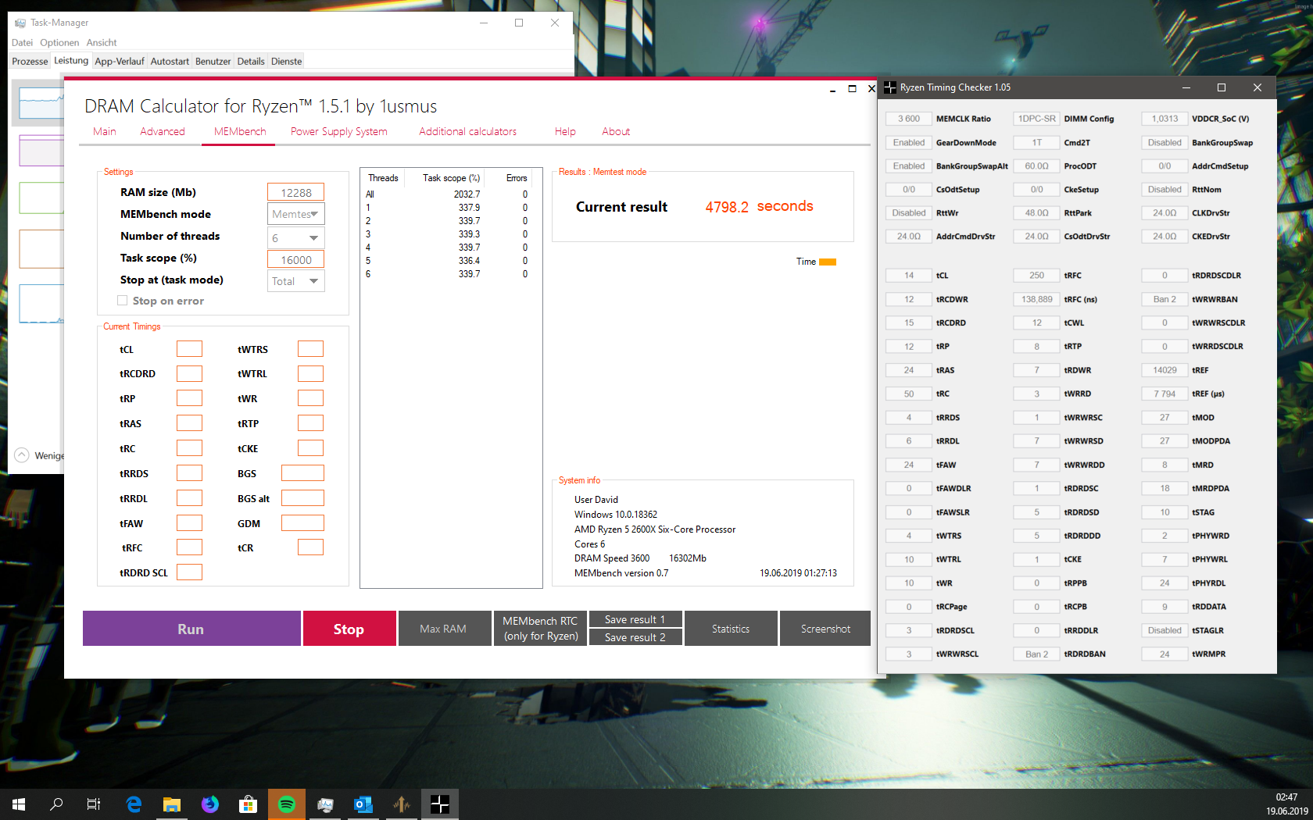
Task: Open Details tab in Task-Manager
Action: (x=251, y=62)
